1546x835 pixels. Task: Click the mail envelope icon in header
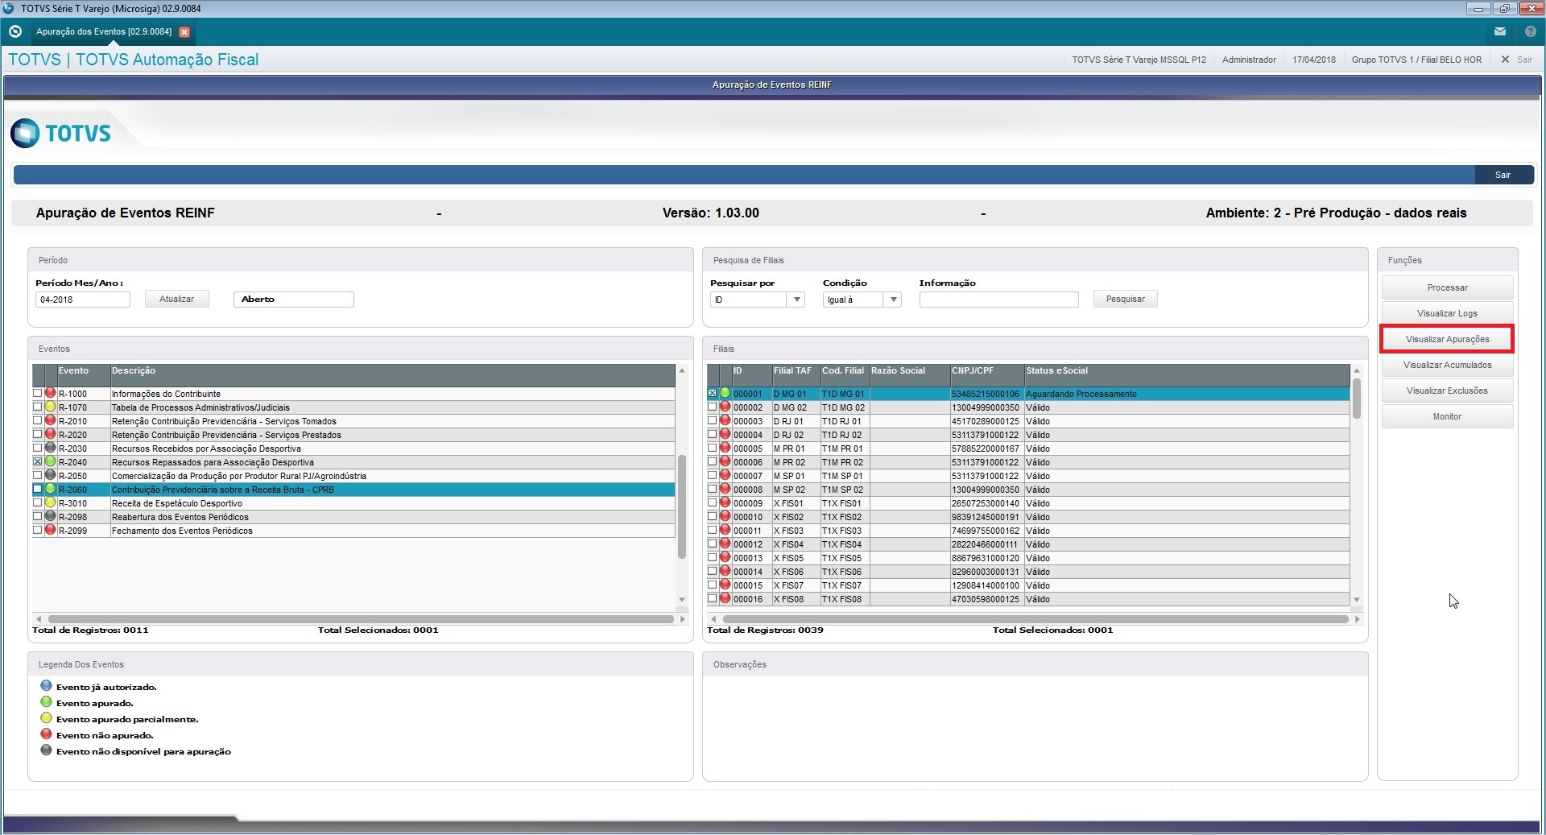tap(1499, 31)
